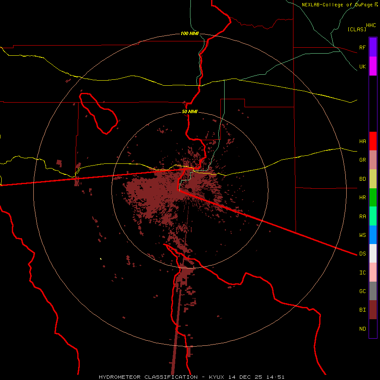The height and width of the screenshot is (380, 380).
Task: Click the DS white legend swatch
Action: coord(373,253)
